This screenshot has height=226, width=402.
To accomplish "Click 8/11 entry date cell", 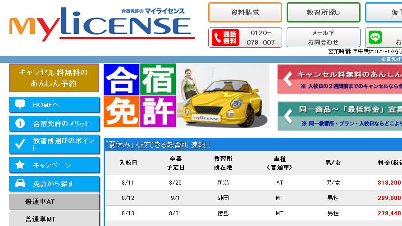I will (128, 183).
